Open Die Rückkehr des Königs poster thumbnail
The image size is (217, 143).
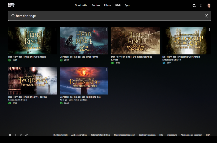(135, 41)
